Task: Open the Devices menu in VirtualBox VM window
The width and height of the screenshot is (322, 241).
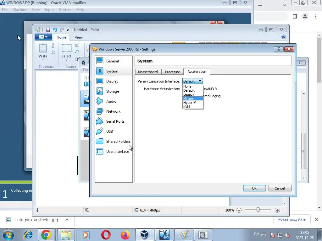Action: click(x=65, y=10)
